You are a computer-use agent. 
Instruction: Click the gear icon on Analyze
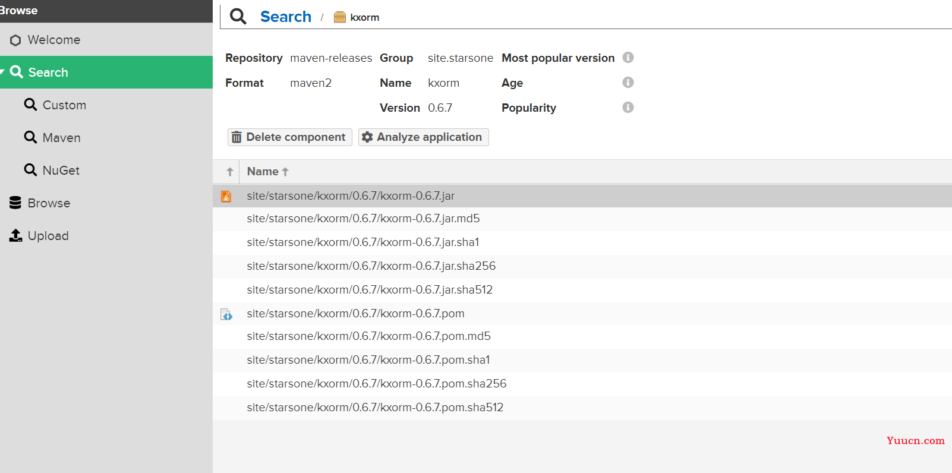point(367,137)
